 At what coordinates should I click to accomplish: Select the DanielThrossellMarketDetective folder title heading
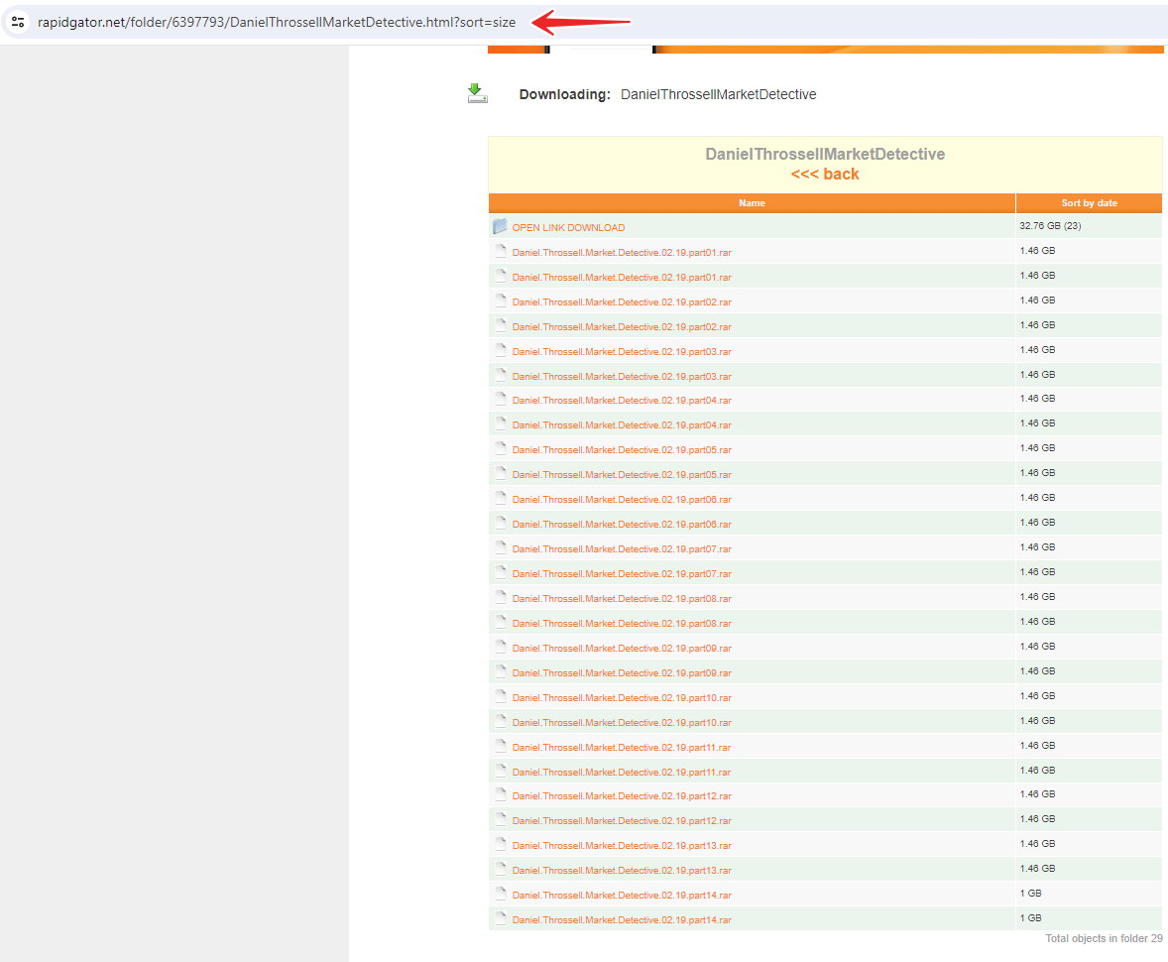click(x=825, y=155)
